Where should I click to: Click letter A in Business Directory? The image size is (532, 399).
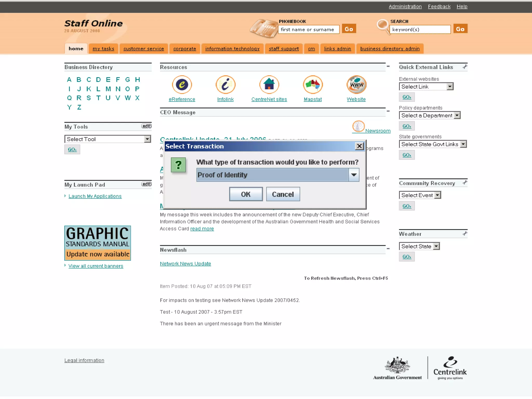[x=69, y=79]
